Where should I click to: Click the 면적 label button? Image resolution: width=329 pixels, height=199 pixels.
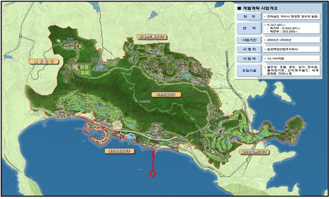[249, 28]
